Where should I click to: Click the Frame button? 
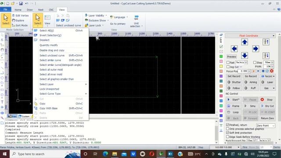point(234,106)
